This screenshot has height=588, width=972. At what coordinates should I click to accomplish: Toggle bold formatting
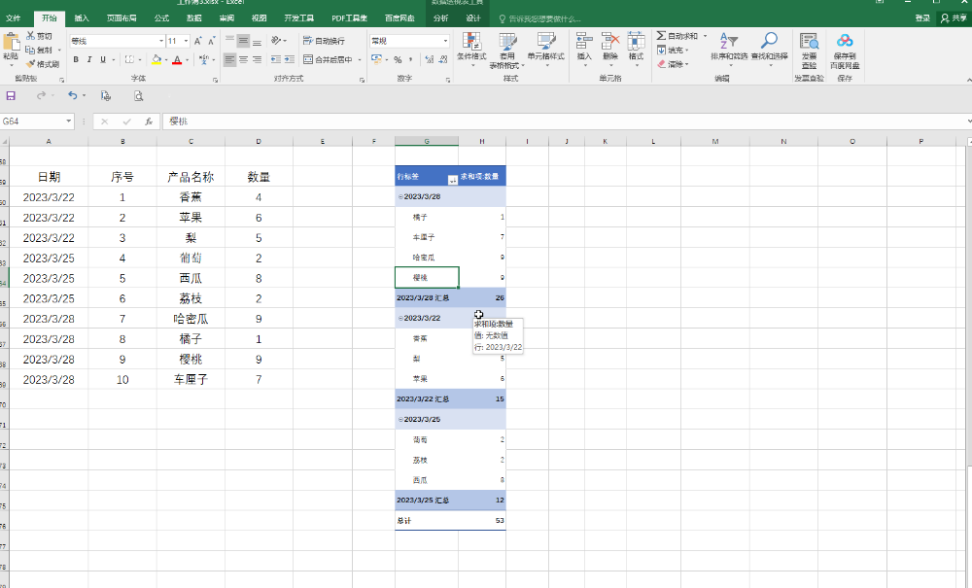[75, 60]
